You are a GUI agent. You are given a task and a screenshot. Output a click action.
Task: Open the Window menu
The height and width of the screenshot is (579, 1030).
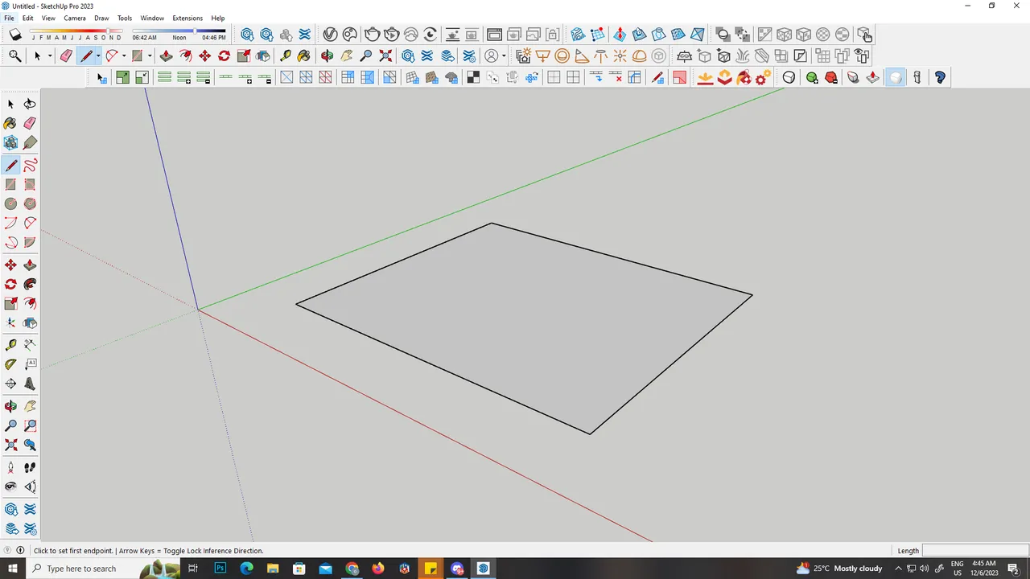click(x=152, y=18)
